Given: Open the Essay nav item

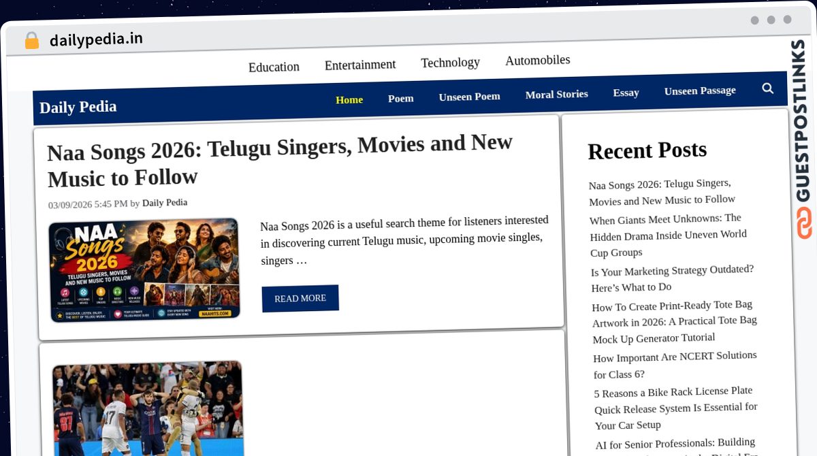Looking at the screenshot, I should tap(626, 93).
